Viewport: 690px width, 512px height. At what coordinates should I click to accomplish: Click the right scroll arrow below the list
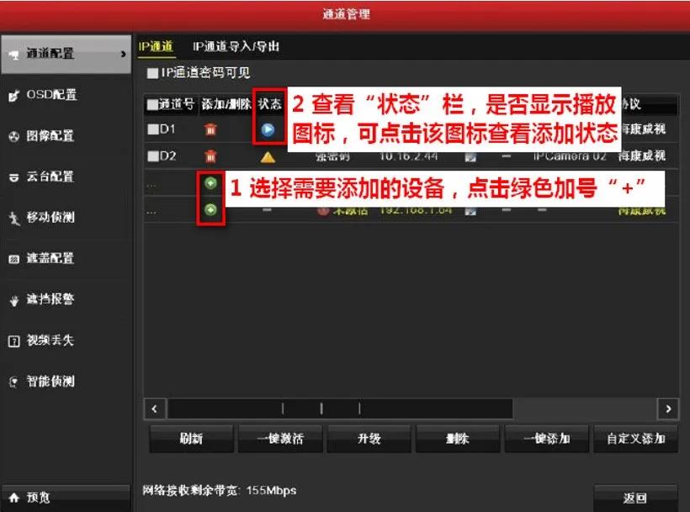click(x=667, y=409)
